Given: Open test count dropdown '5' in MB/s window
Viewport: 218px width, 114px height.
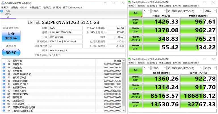Looking at the screenshot, I should (147, 11).
